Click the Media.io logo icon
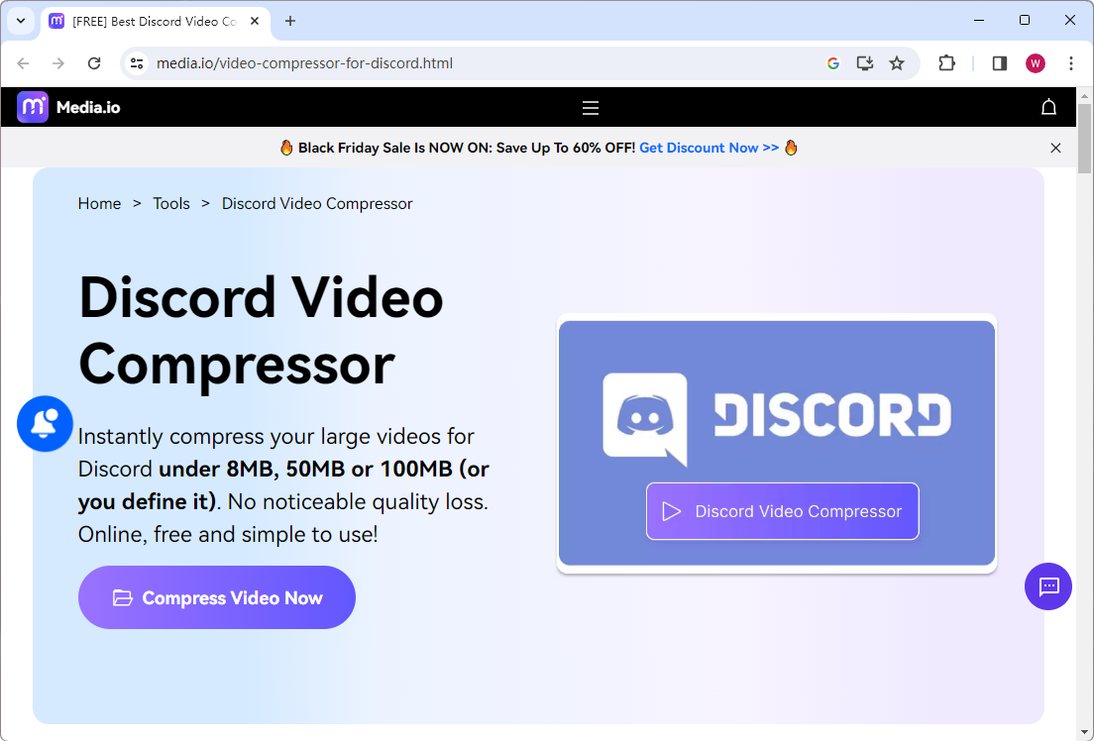This screenshot has height=741, width=1094. (x=33, y=107)
